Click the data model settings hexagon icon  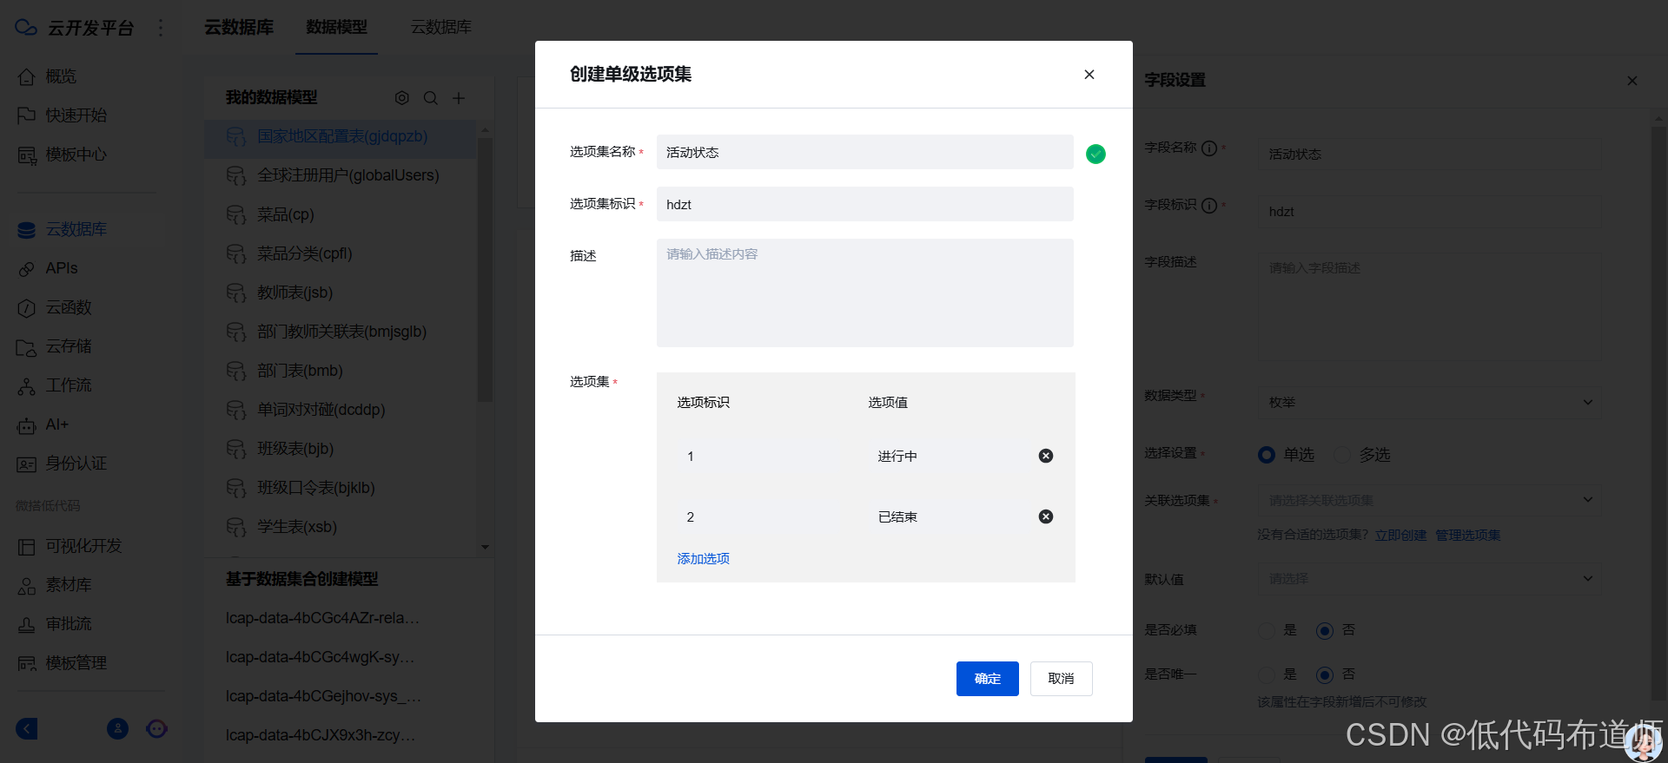click(x=401, y=98)
